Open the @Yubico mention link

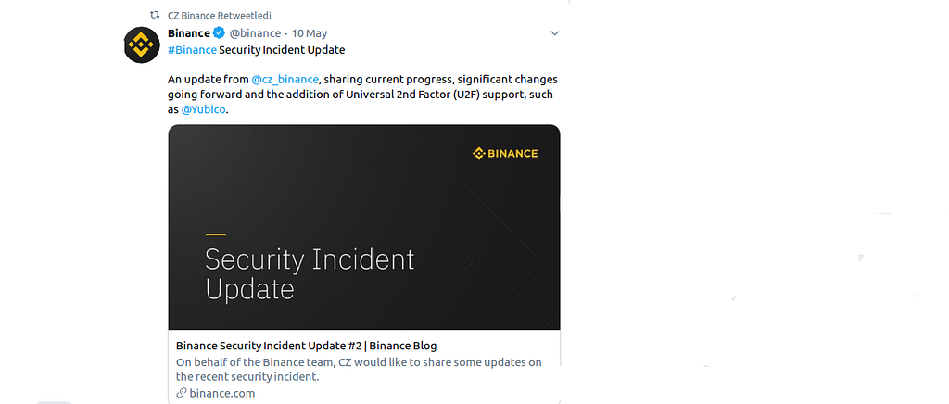(x=203, y=110)
